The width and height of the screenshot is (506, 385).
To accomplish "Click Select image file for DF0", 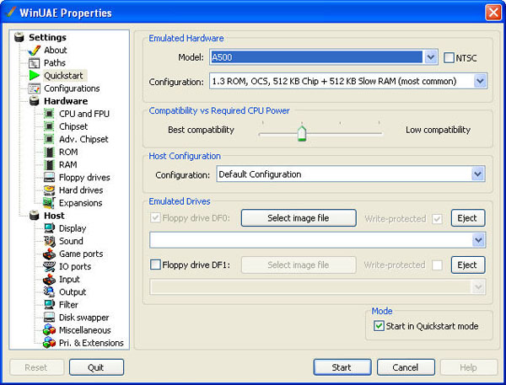I will [299, 218].
